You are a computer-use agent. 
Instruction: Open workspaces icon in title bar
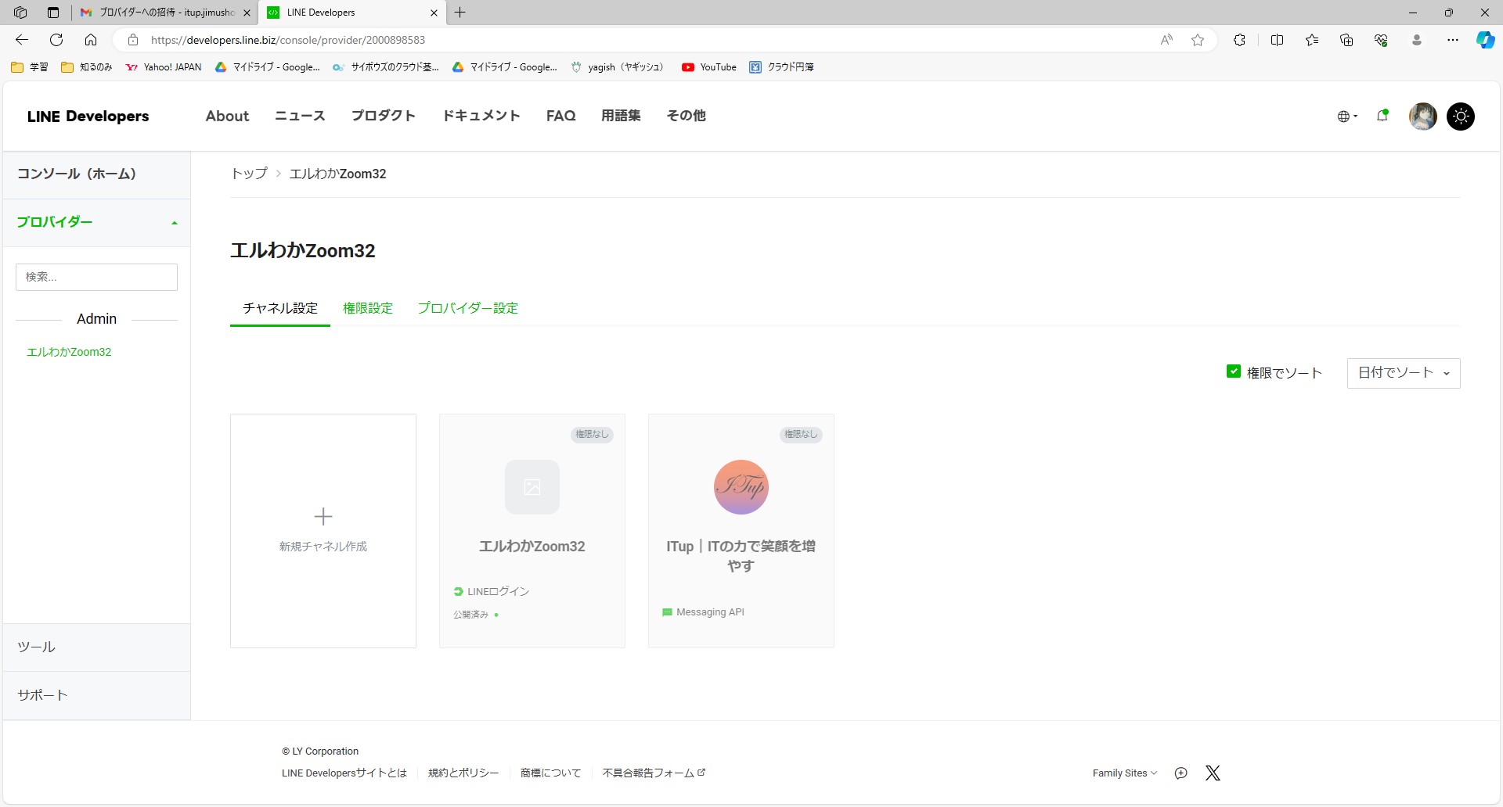20,13
